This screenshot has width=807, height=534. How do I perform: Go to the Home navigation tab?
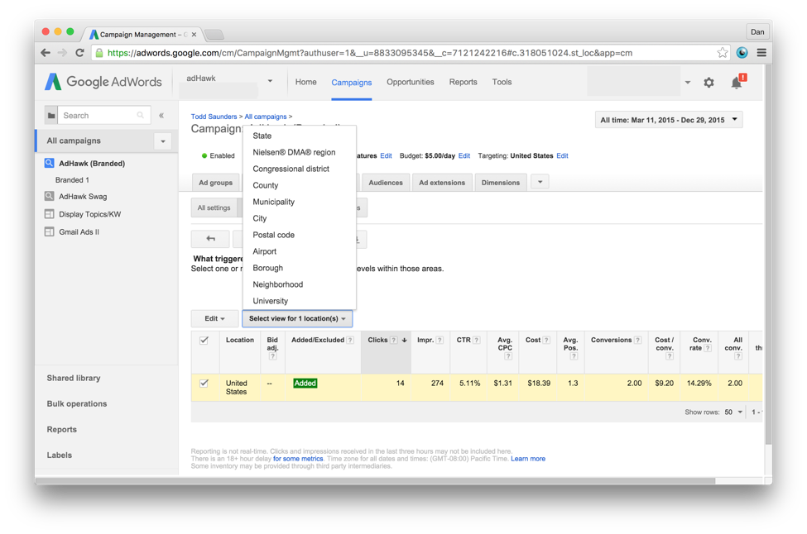(305, 82)
